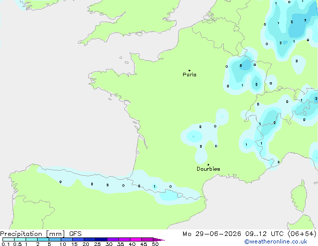Click the legend value 0.5
Image resolution: width=318 pixels, height=246 pixels.
point(17,244)
